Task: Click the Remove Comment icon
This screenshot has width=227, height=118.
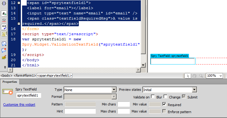Action: click(4, 50)
